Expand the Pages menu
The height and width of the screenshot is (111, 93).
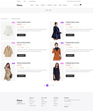[x=56, y=5]
